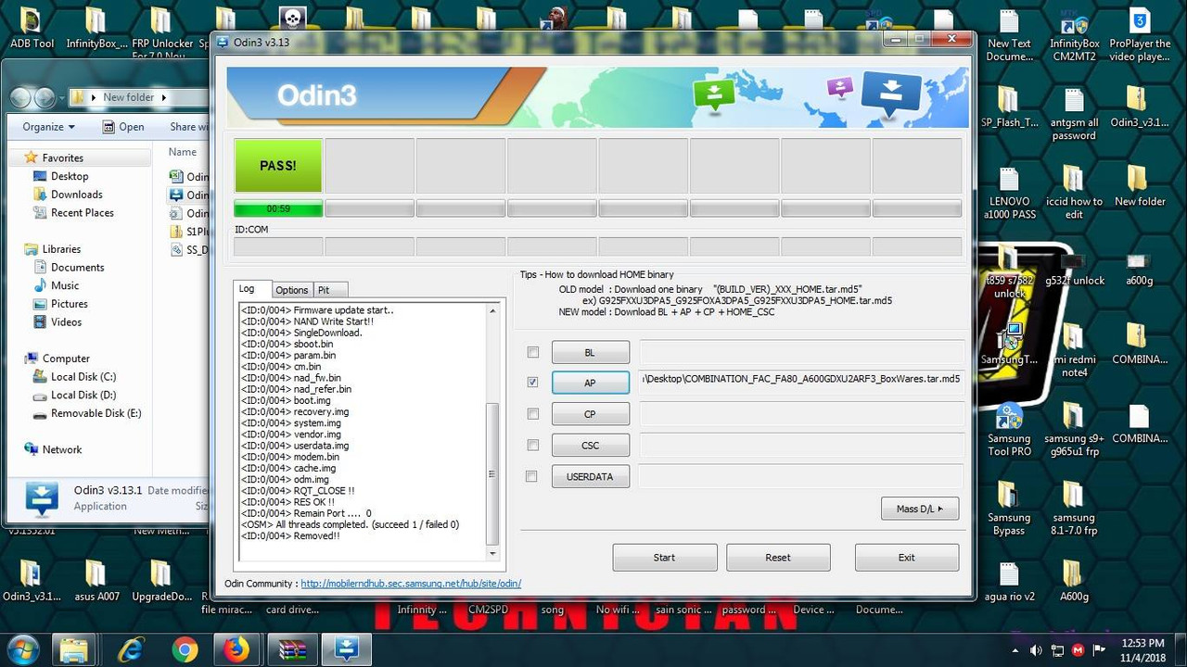Open the FRP Unlocker desktop icon
The image size is (1187, 667).
pyautogui.click(x=161, y=31)
